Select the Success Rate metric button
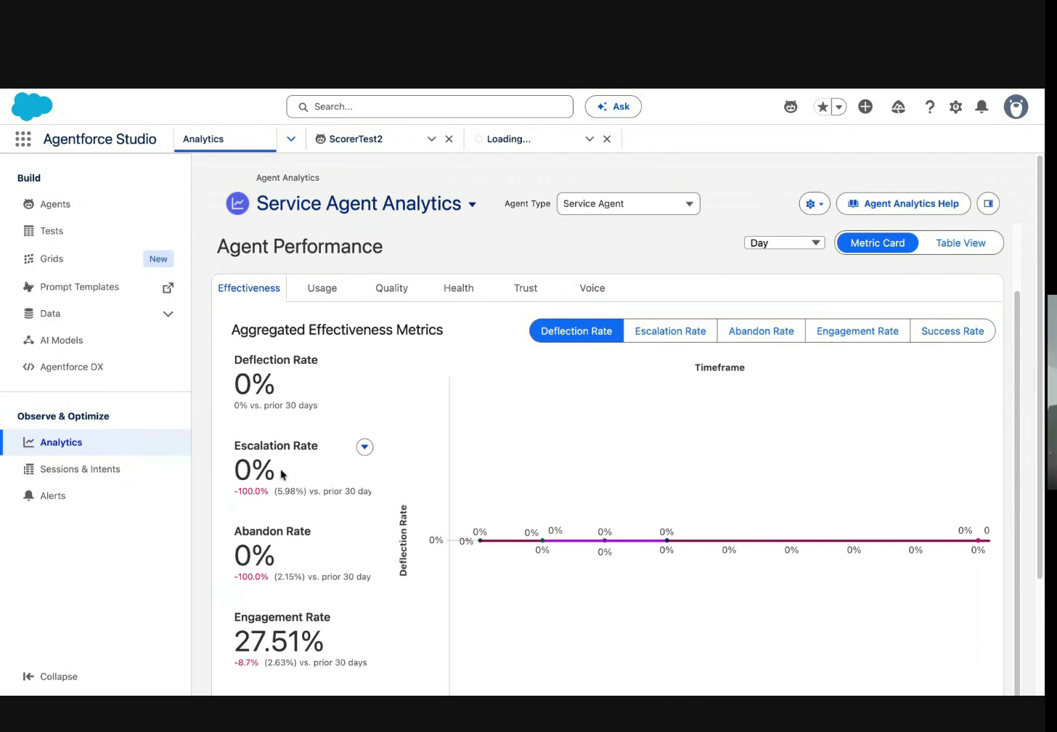The width and height of the screenshot is (1057, 732). 952,331
